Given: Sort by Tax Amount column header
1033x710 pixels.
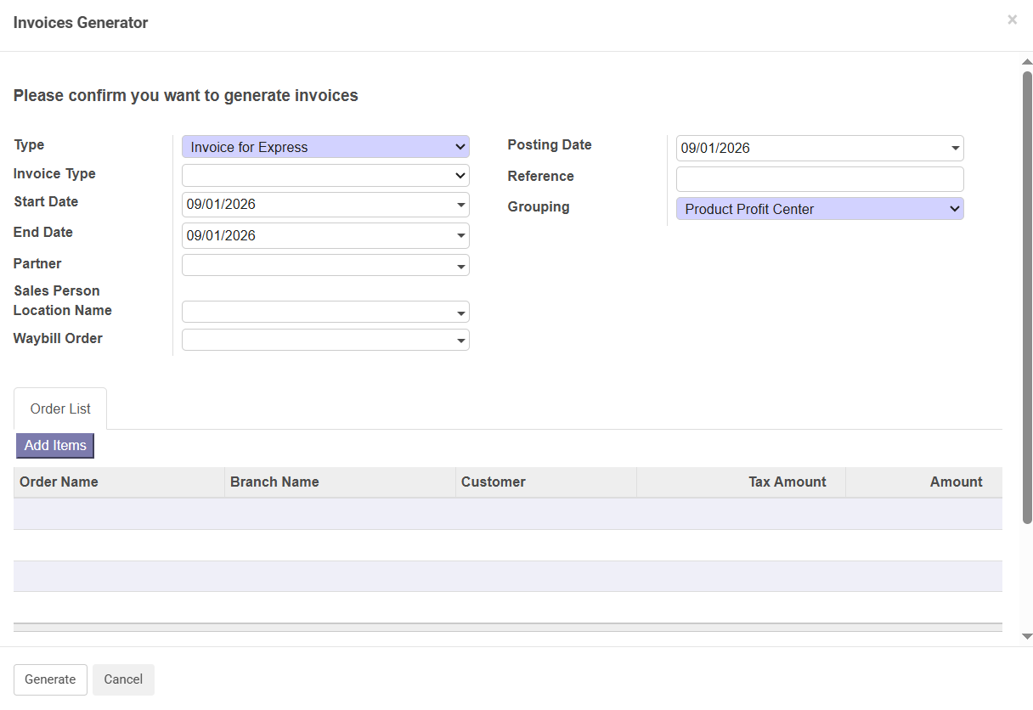Looking at the screenshot, I should (x=787, y=482).
